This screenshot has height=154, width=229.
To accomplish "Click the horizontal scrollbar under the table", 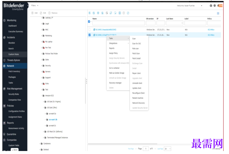I will click(x=122, y=144).
